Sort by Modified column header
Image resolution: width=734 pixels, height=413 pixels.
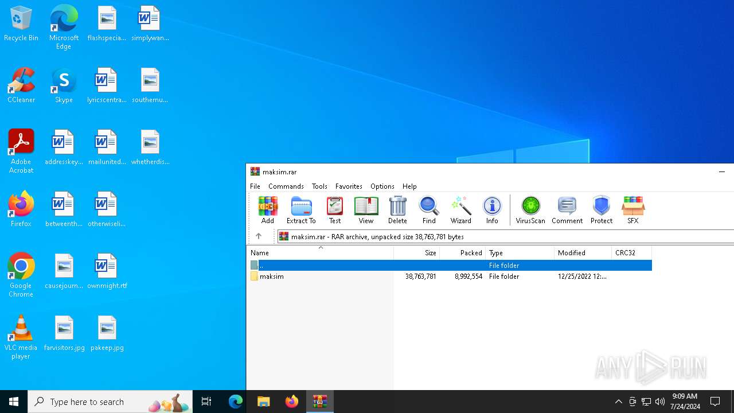click(x=583, y=253)
